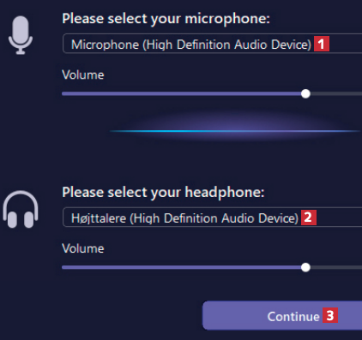Image resolution: width=362 pixels, height=340 pixels.
Task: Click the headphone volume slider handle
Action: tap(305, 267)
